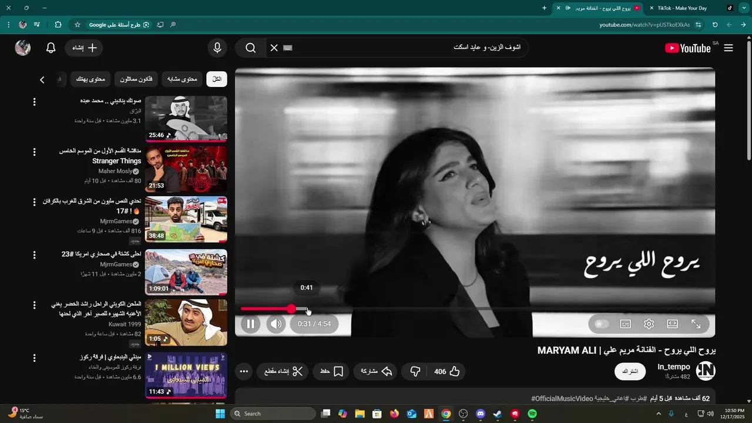Viewport: 752px width, 423px height.
Task: Open Discord from the taskbar
Action: [x=481, y=414]
